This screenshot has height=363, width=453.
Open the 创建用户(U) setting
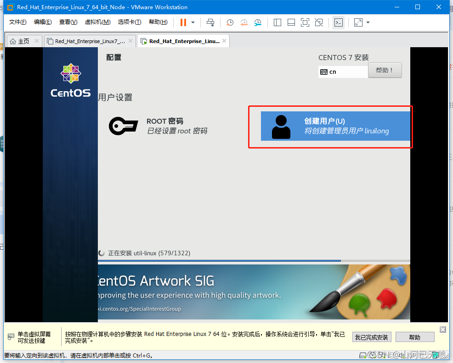coord(335,126)
